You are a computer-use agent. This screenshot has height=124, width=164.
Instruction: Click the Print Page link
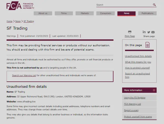[130, 36]
